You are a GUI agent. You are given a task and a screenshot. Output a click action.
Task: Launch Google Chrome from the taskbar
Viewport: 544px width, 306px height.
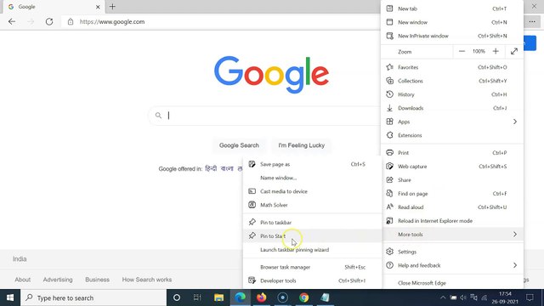point(304,297)
